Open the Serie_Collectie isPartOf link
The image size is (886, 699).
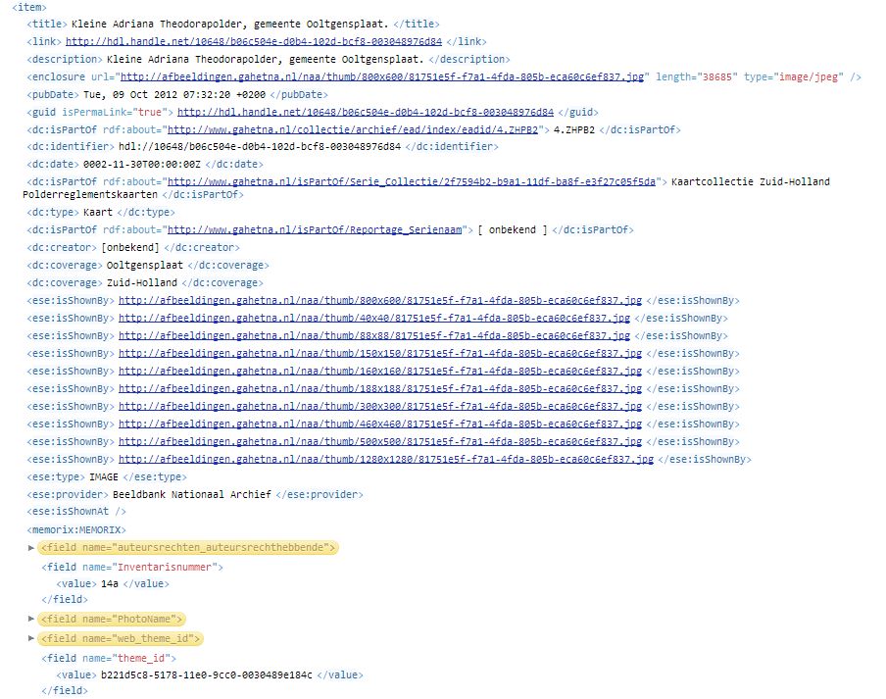click(x=412, y=181)
